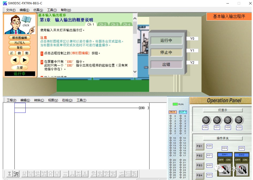The height and width of the screenshot is (180, 253).
Task: Switch to the Ch 2 tab
Action: [x=103, y=24]
